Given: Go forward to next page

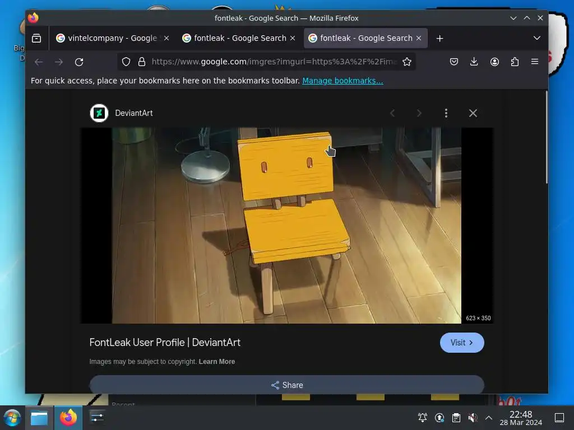Looking at the screenshot, I should (59, 62).
